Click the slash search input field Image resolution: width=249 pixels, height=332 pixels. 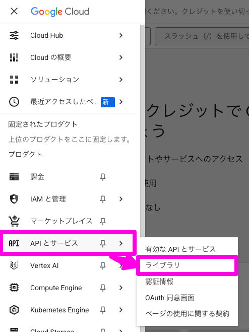pos(202,36)
